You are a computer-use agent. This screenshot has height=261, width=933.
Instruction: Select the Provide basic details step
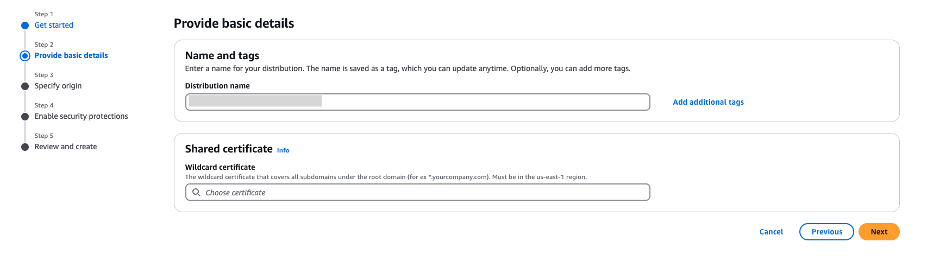pos(71,55)
